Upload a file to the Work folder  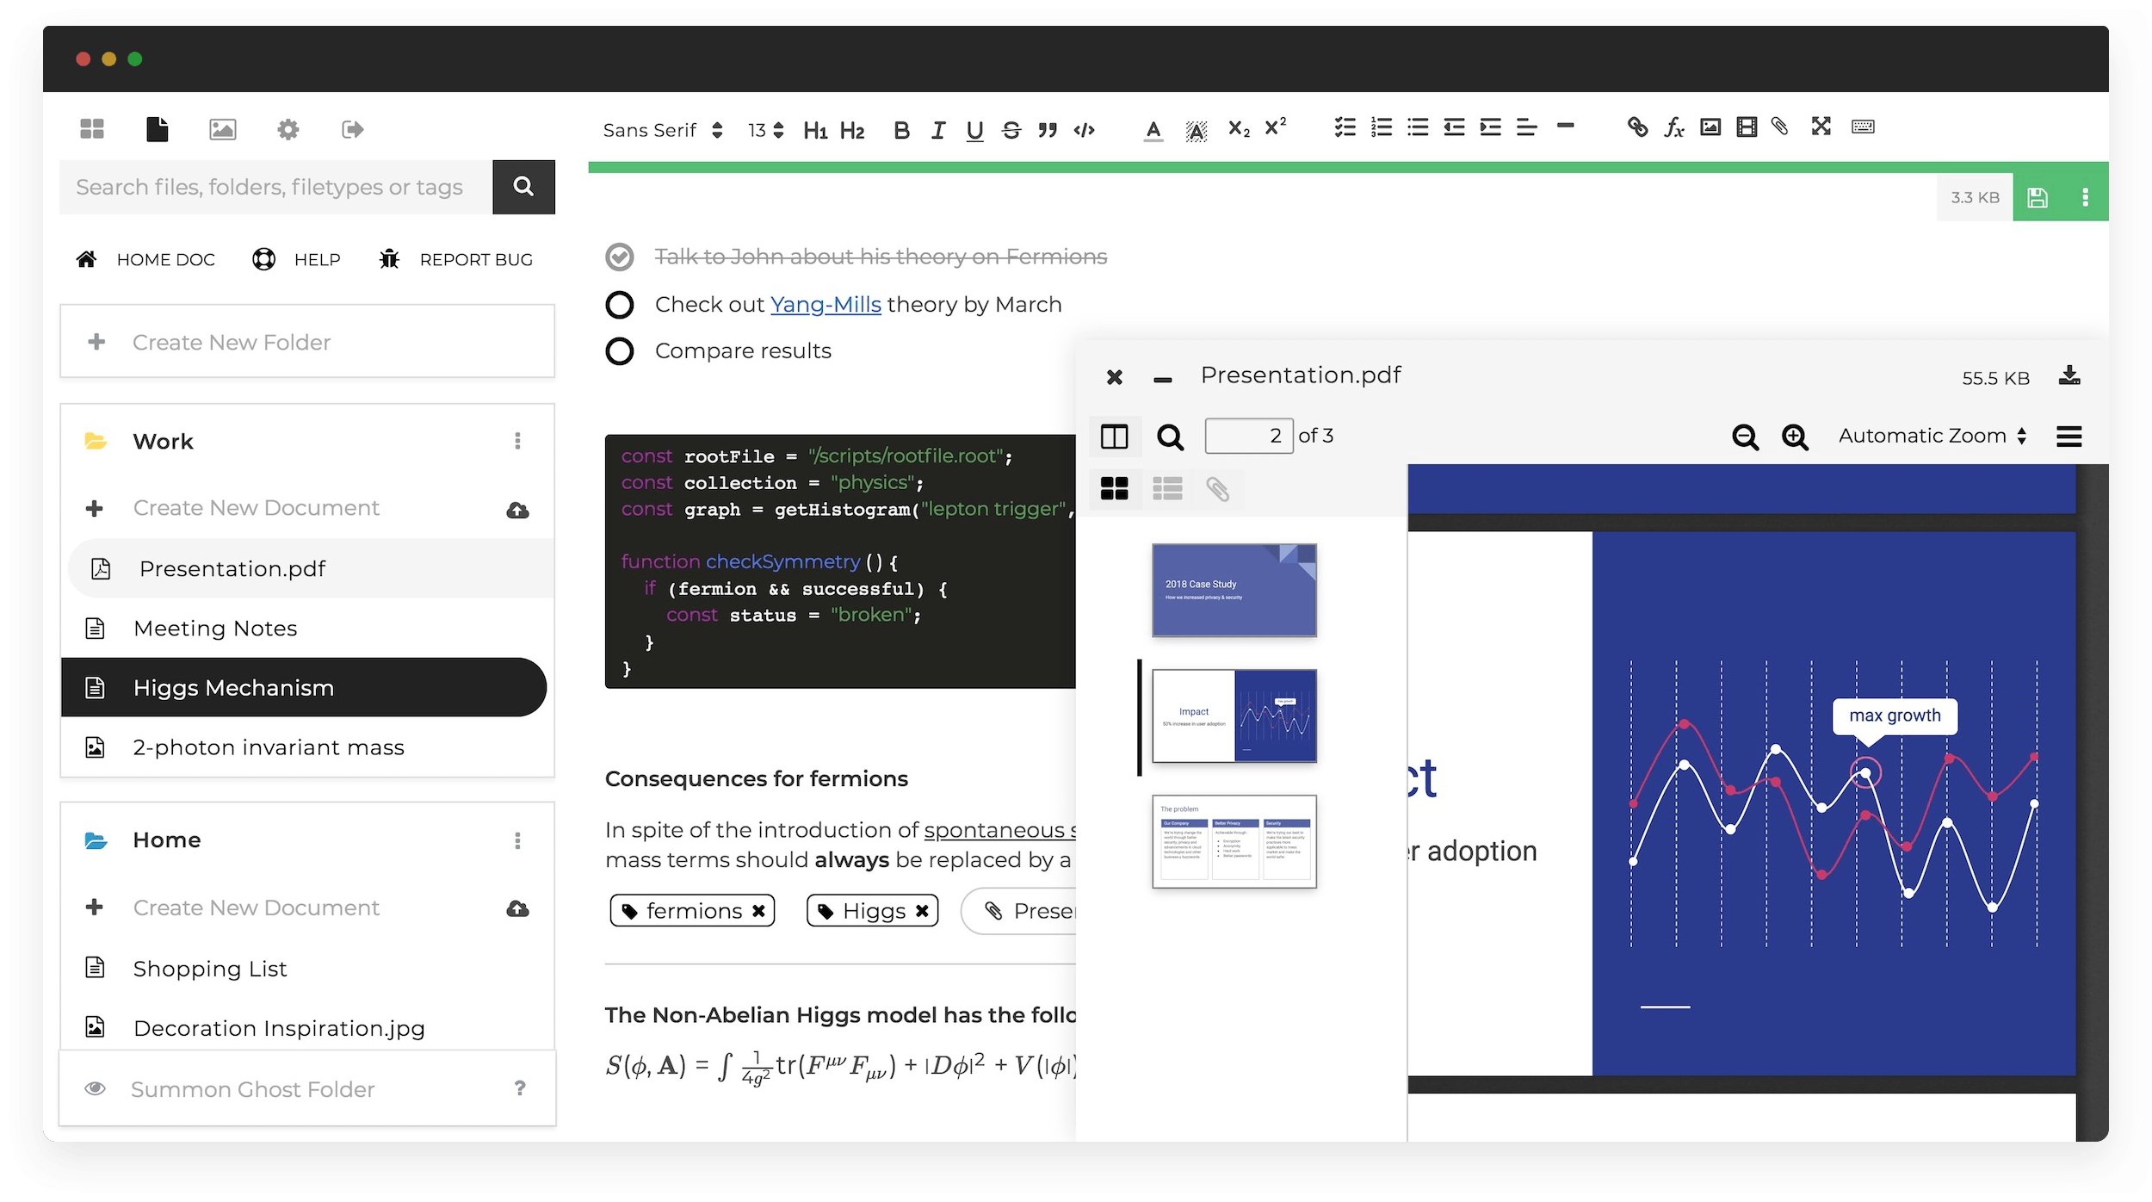click(517, 510)
